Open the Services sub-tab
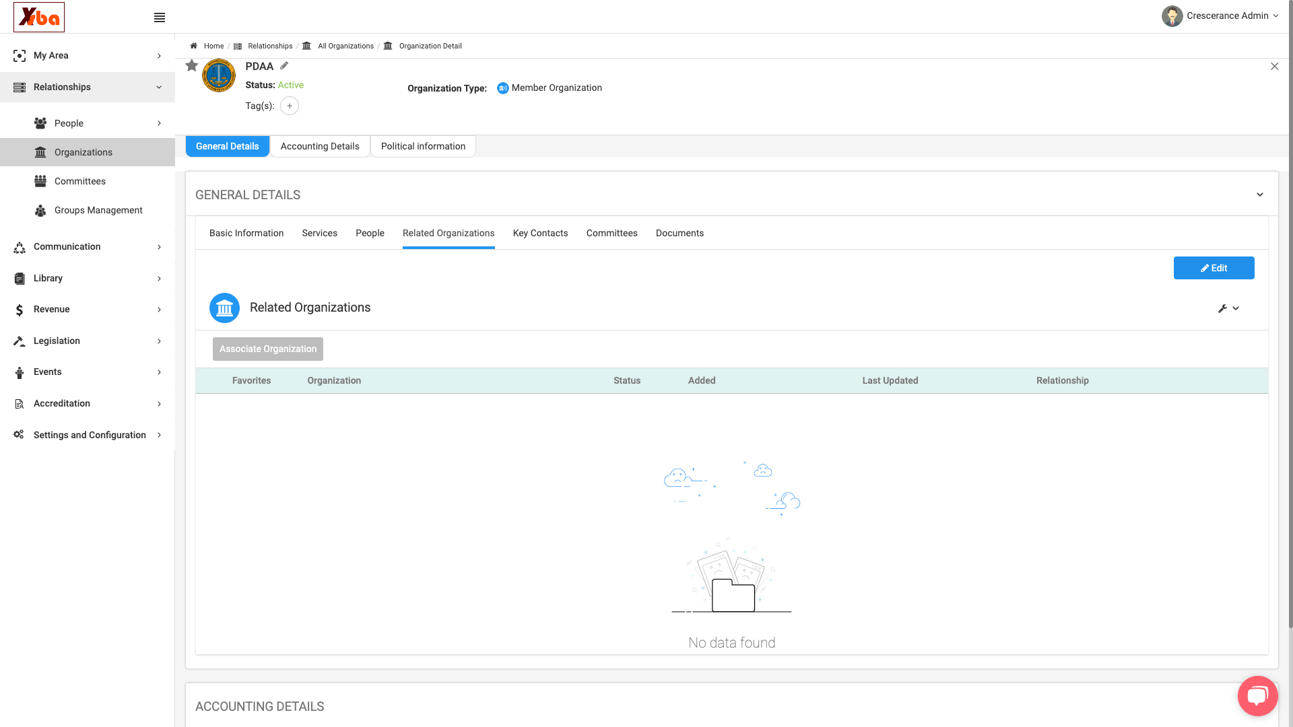This screenshot has height=727, width=1293. tap(319, 233)
